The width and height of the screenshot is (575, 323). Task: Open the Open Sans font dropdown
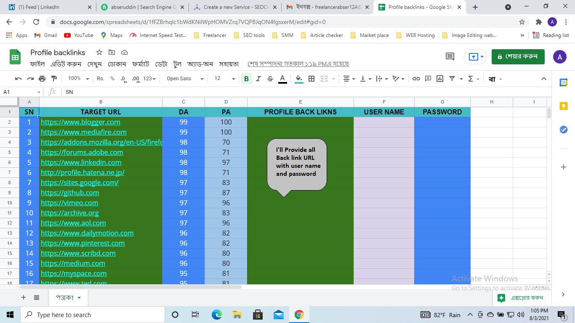tap(185, 79)
